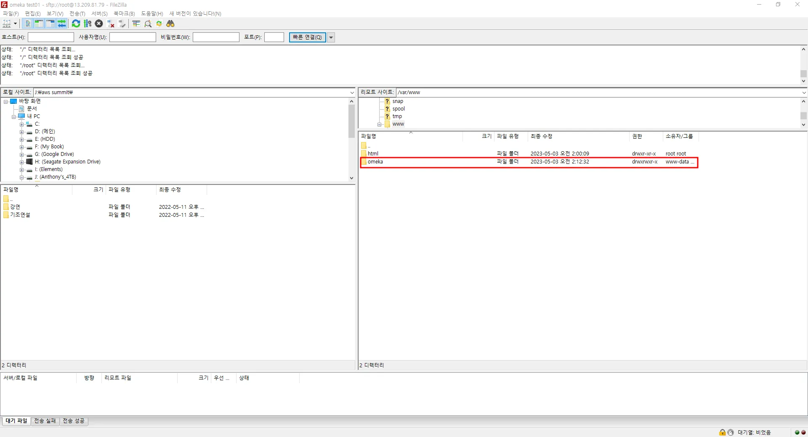Click the lock encryption status icon

[x=723, y=432]
